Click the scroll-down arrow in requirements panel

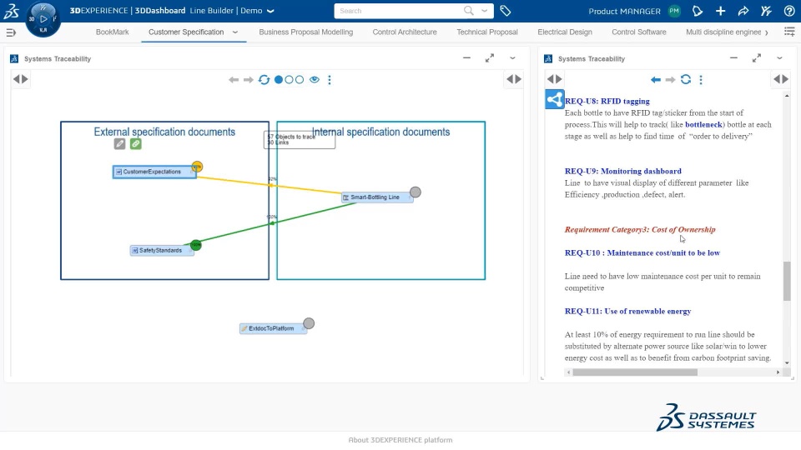click(787, 363)
